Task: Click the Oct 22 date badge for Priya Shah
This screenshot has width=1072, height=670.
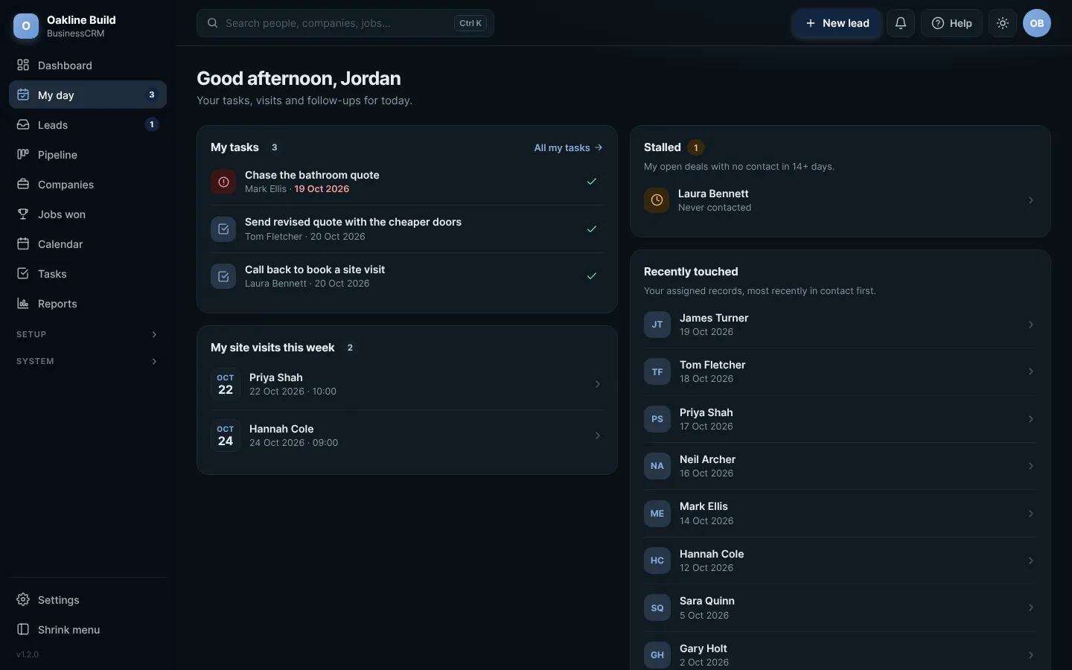Action: 226,384
